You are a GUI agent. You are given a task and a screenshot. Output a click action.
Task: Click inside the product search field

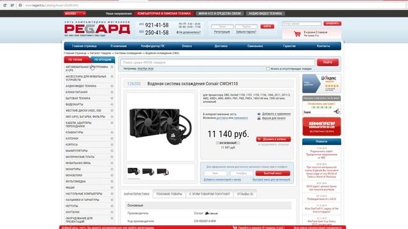217,62
